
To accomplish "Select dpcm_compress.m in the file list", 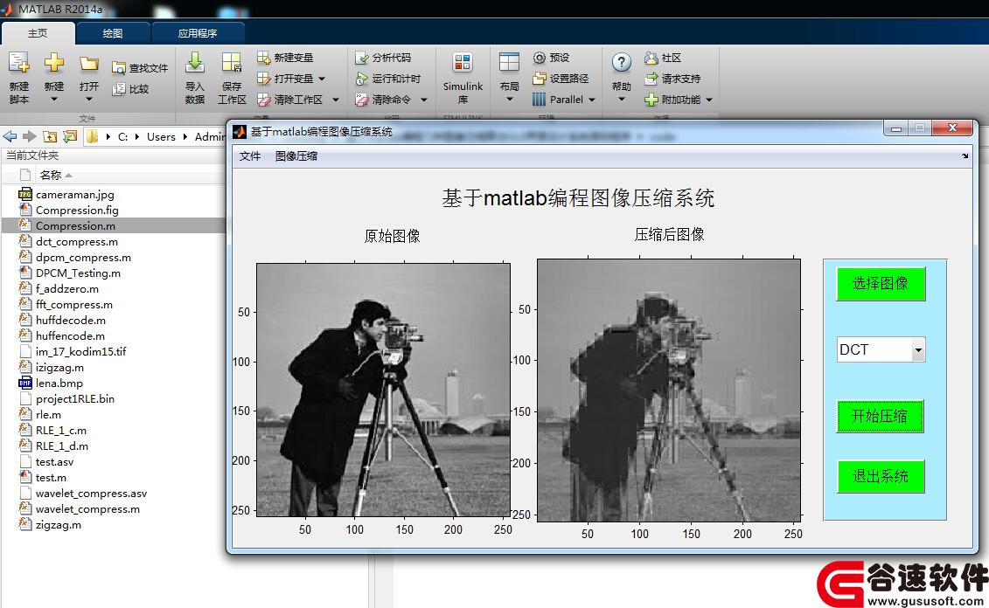I will pos(83,258).
